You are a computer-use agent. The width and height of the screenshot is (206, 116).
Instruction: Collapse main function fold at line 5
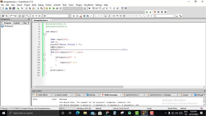[x=44, y=34]
